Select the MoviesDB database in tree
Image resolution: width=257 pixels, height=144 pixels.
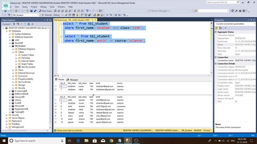(20, 106)
